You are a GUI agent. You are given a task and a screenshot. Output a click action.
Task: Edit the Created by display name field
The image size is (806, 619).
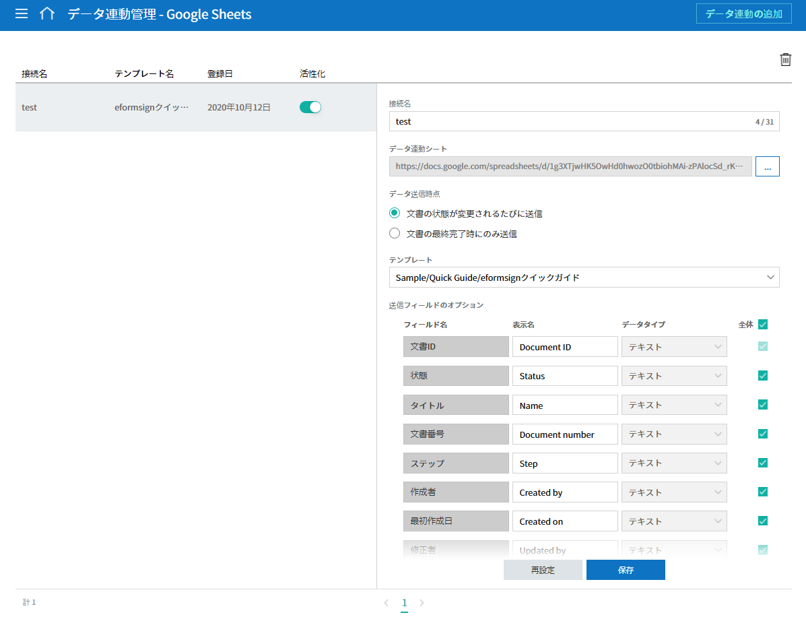coord(565,492)
